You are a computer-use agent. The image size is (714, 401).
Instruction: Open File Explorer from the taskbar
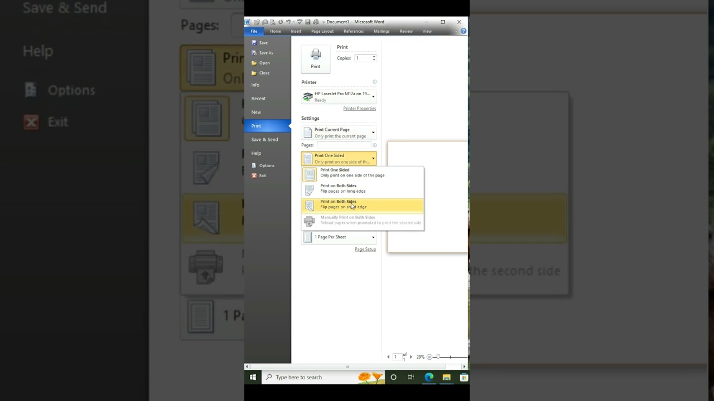(x=446, y=377)
